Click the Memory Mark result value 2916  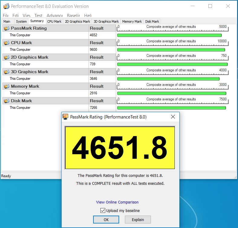pyautogui.click(x=93, y=93)
